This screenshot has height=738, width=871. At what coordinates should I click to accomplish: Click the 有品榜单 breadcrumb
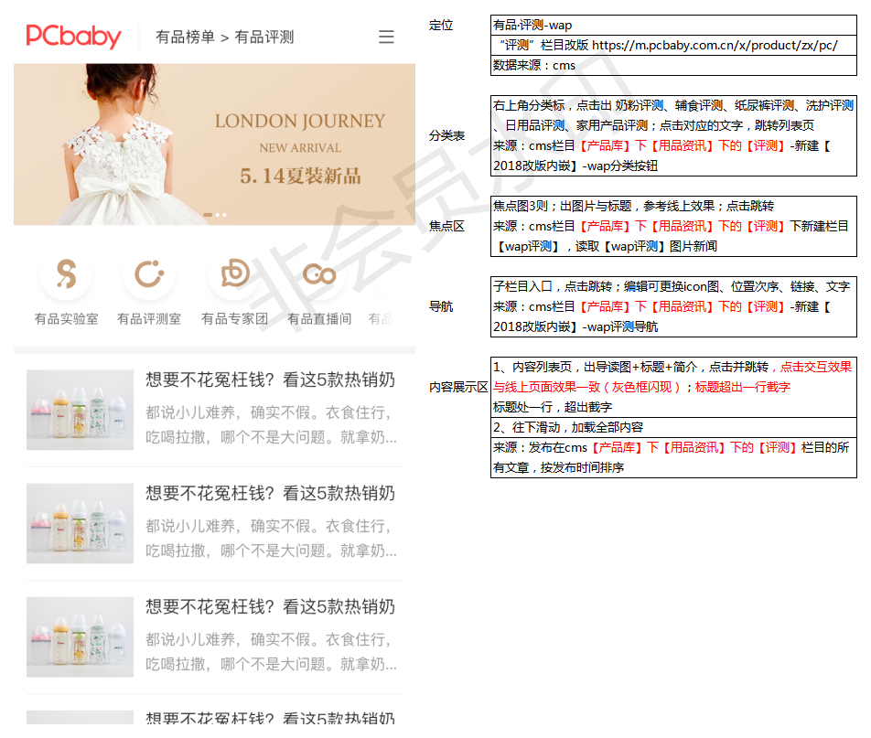tap(185, 37)
